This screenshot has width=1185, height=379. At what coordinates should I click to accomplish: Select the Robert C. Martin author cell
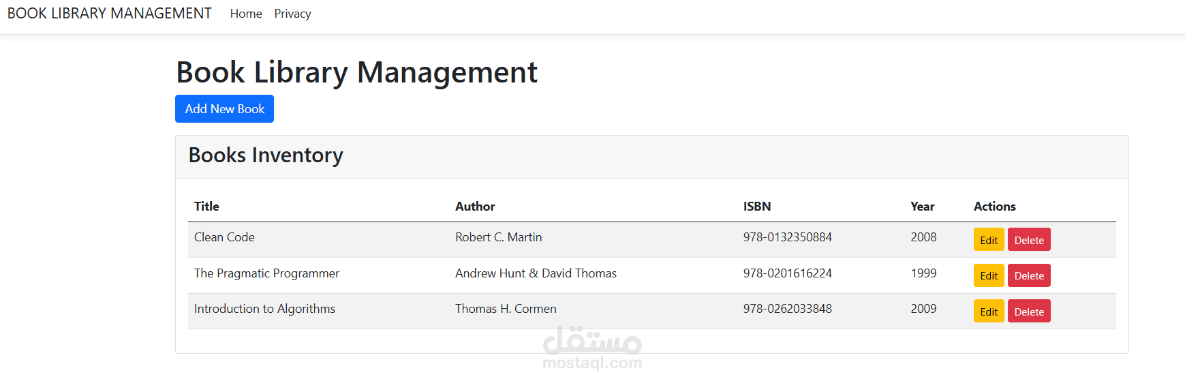pos(498,237)
